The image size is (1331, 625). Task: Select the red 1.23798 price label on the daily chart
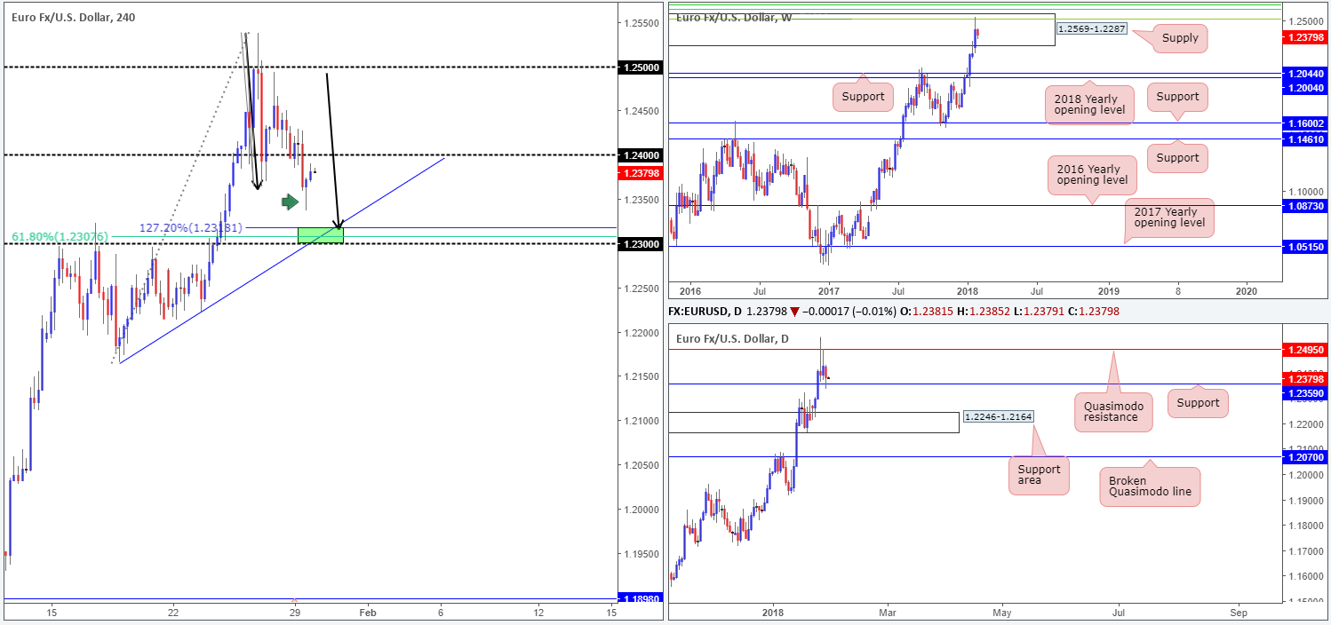tap(1304, 379)
